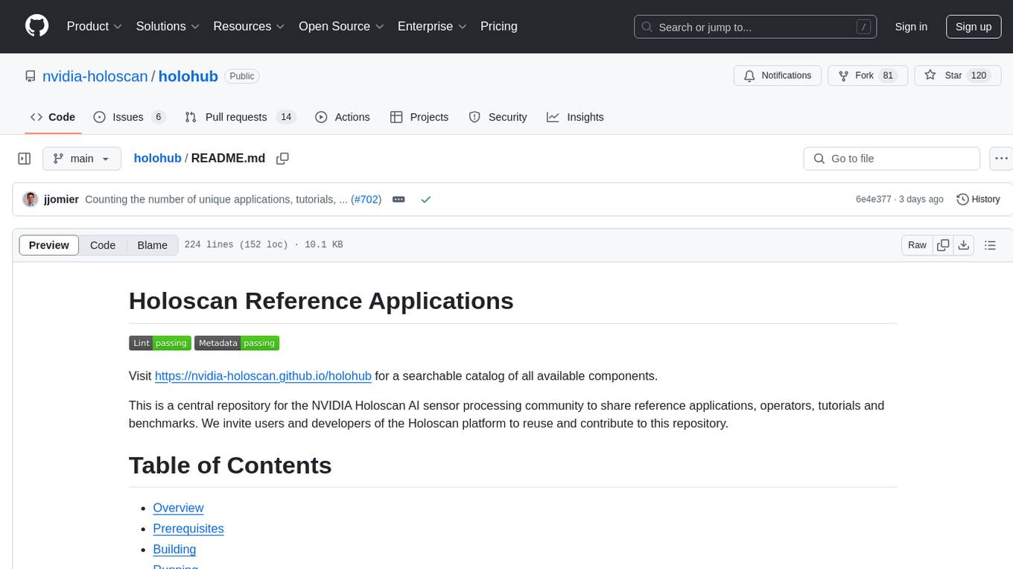
Task: Switch to the Issues tab
Action: tap(130, 117)
